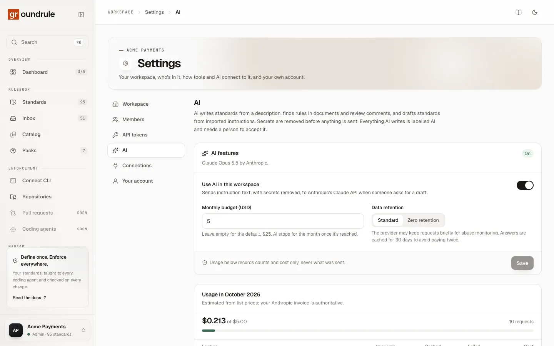
Task: Click the Usage in October 2026 heading
Action: pos(231,294)
